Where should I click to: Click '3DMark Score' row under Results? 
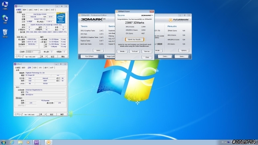pos(177,31)
